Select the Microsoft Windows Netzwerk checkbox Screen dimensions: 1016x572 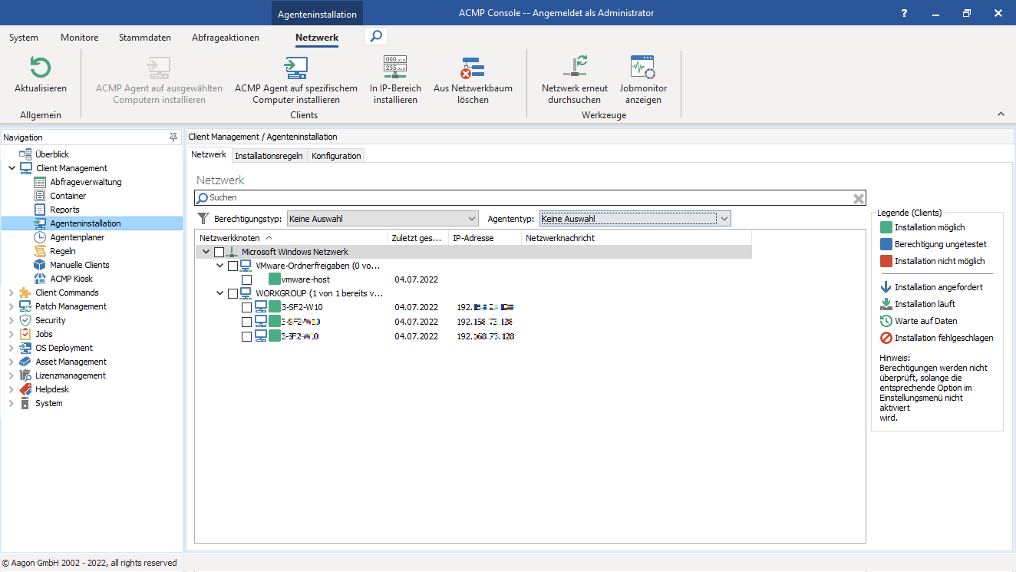click(218, 251)
